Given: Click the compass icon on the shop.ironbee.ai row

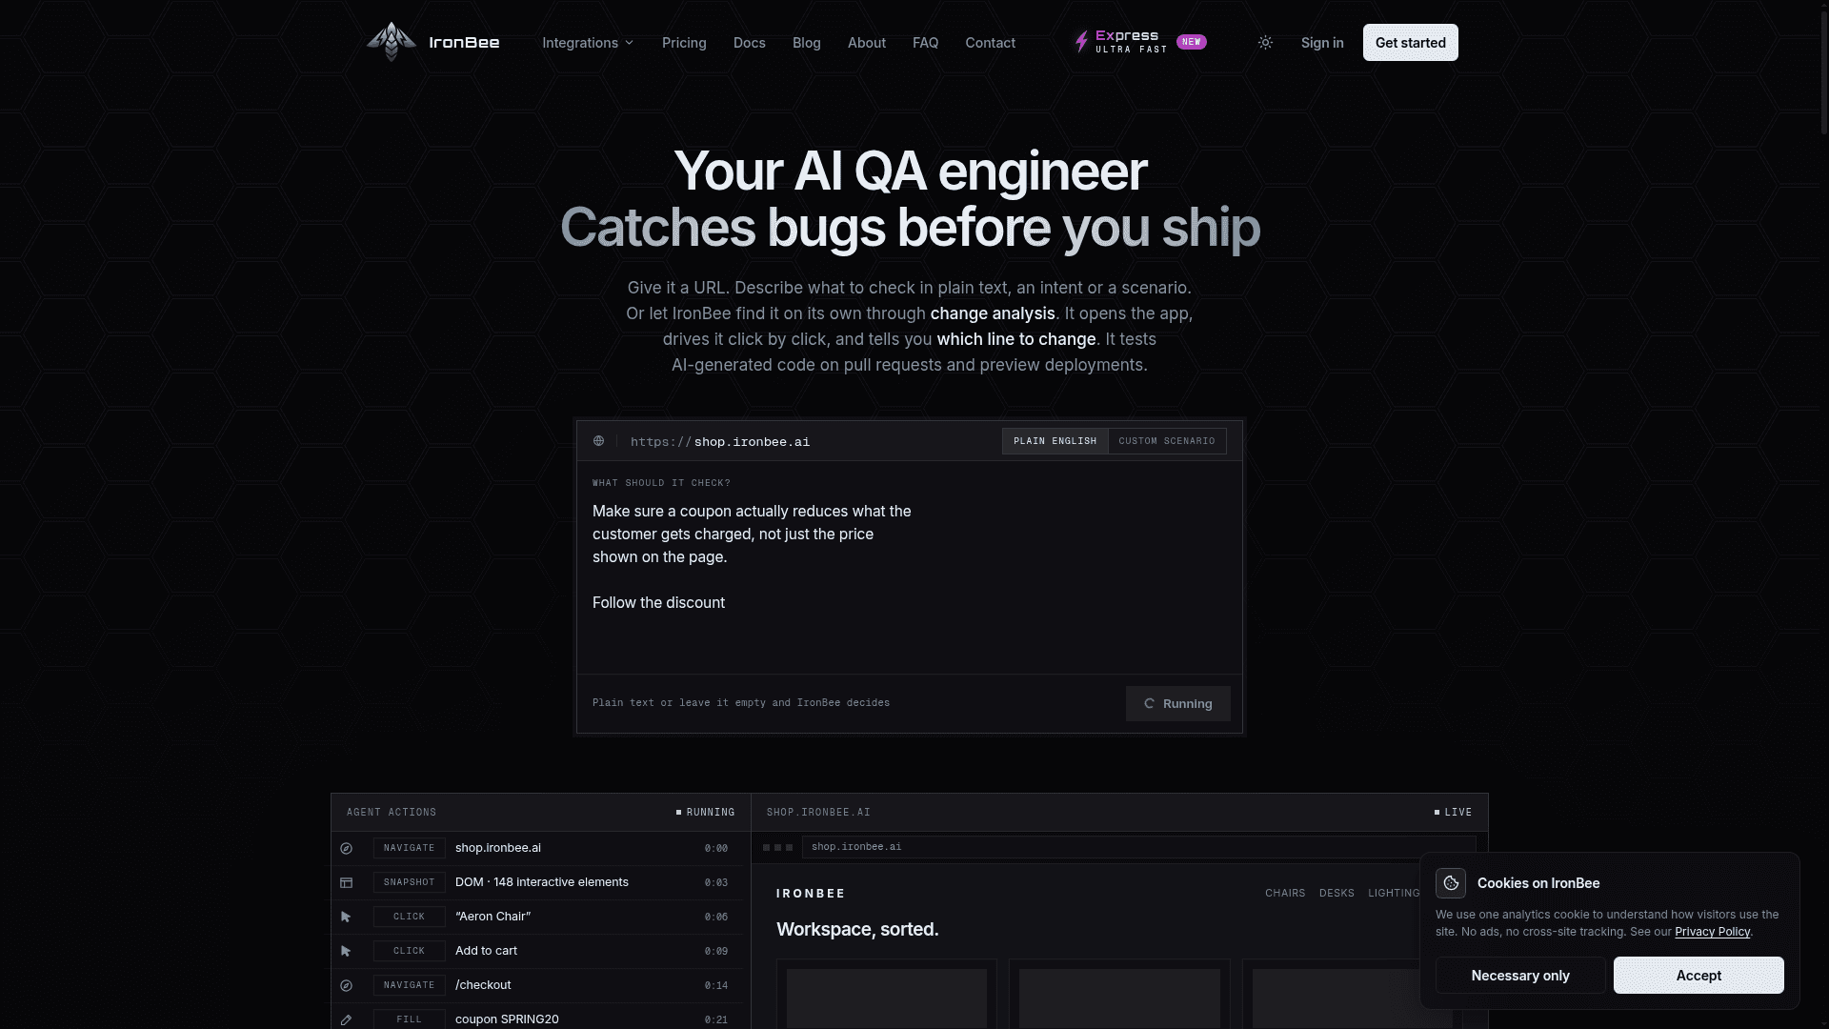Looking at the screenshot, I should (347, 848).
